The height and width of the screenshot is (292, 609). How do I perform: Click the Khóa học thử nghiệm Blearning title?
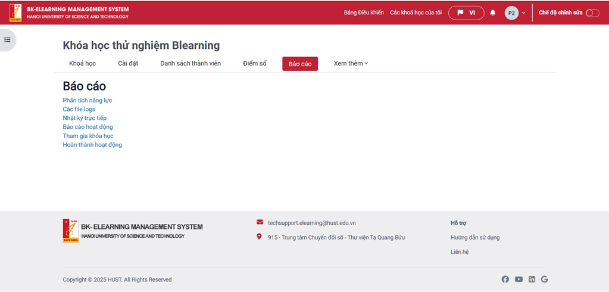point(141,45)
